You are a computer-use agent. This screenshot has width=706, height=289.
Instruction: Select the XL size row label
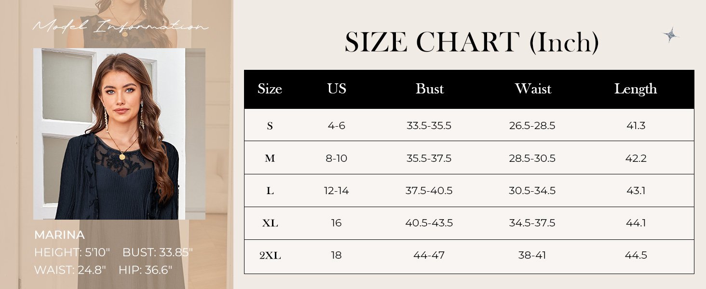270,223
